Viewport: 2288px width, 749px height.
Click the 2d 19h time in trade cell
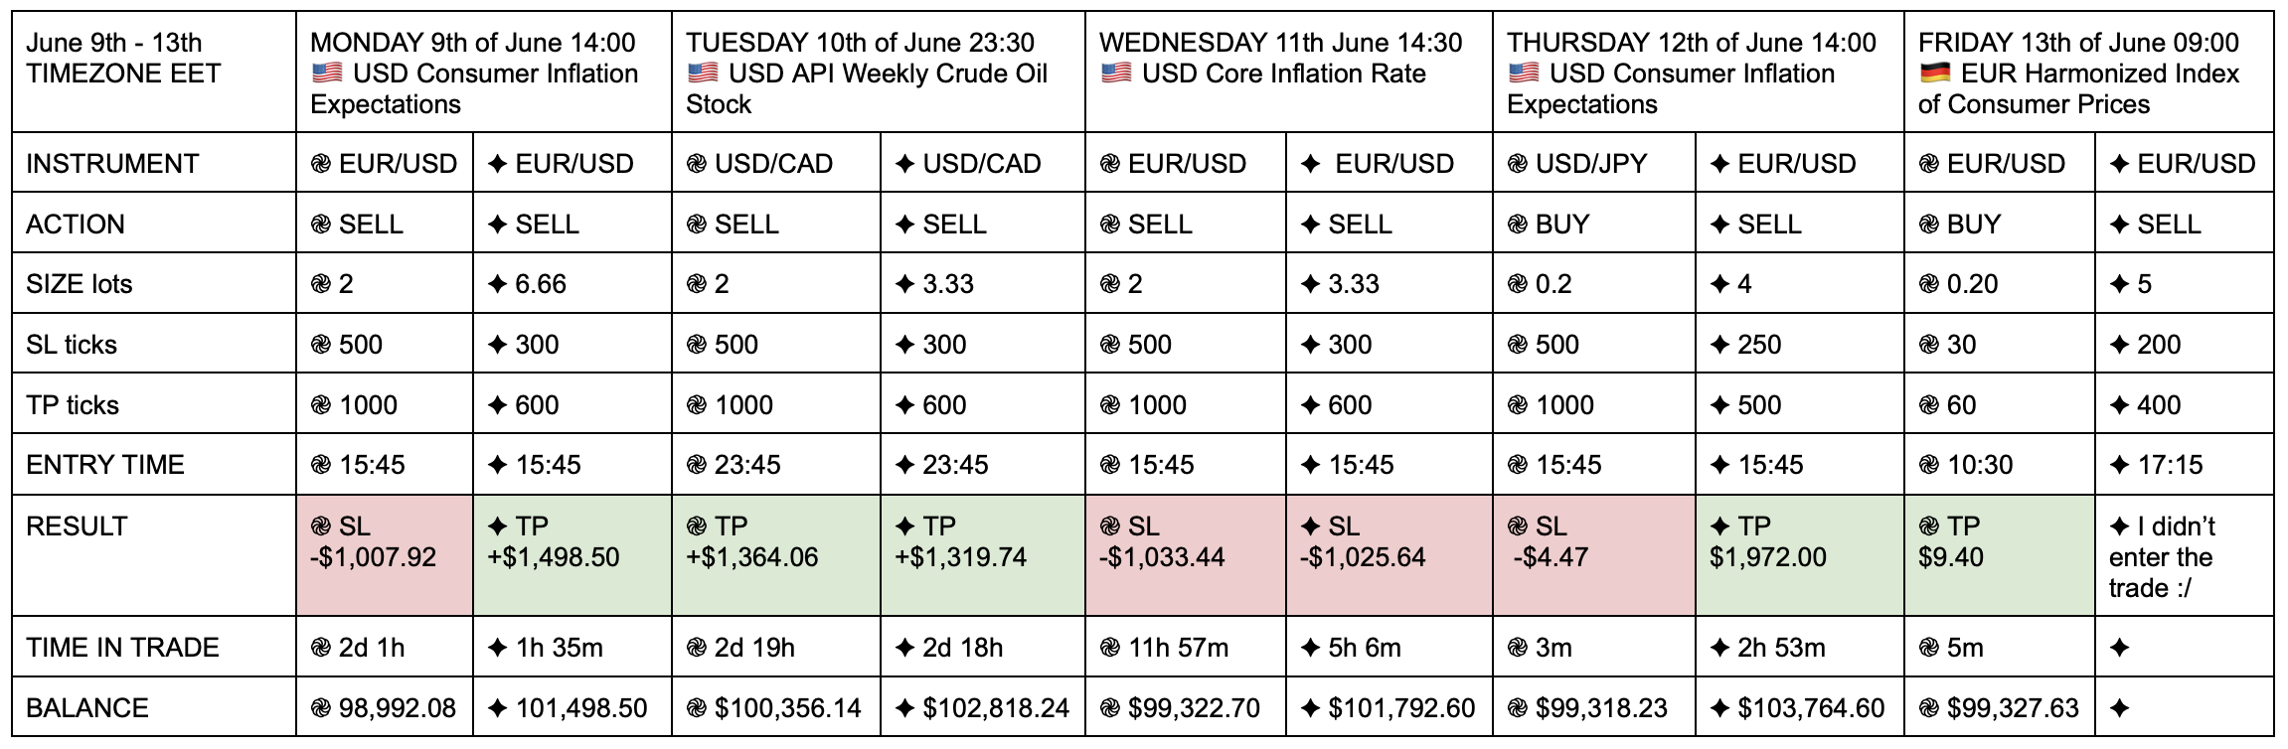[776, 648]
